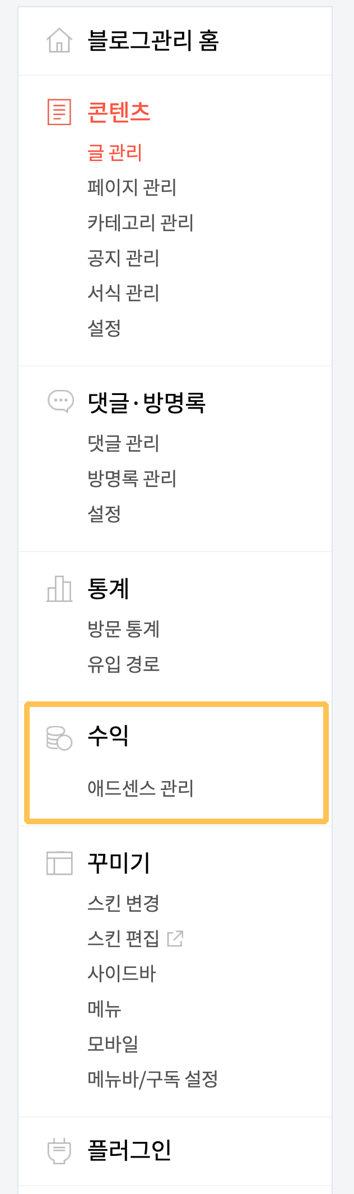This screenshot has width=354, height=1194.
Task: Click the bar chart icon next to 통계
Action: pyautogui.click(x=59, y=588)
